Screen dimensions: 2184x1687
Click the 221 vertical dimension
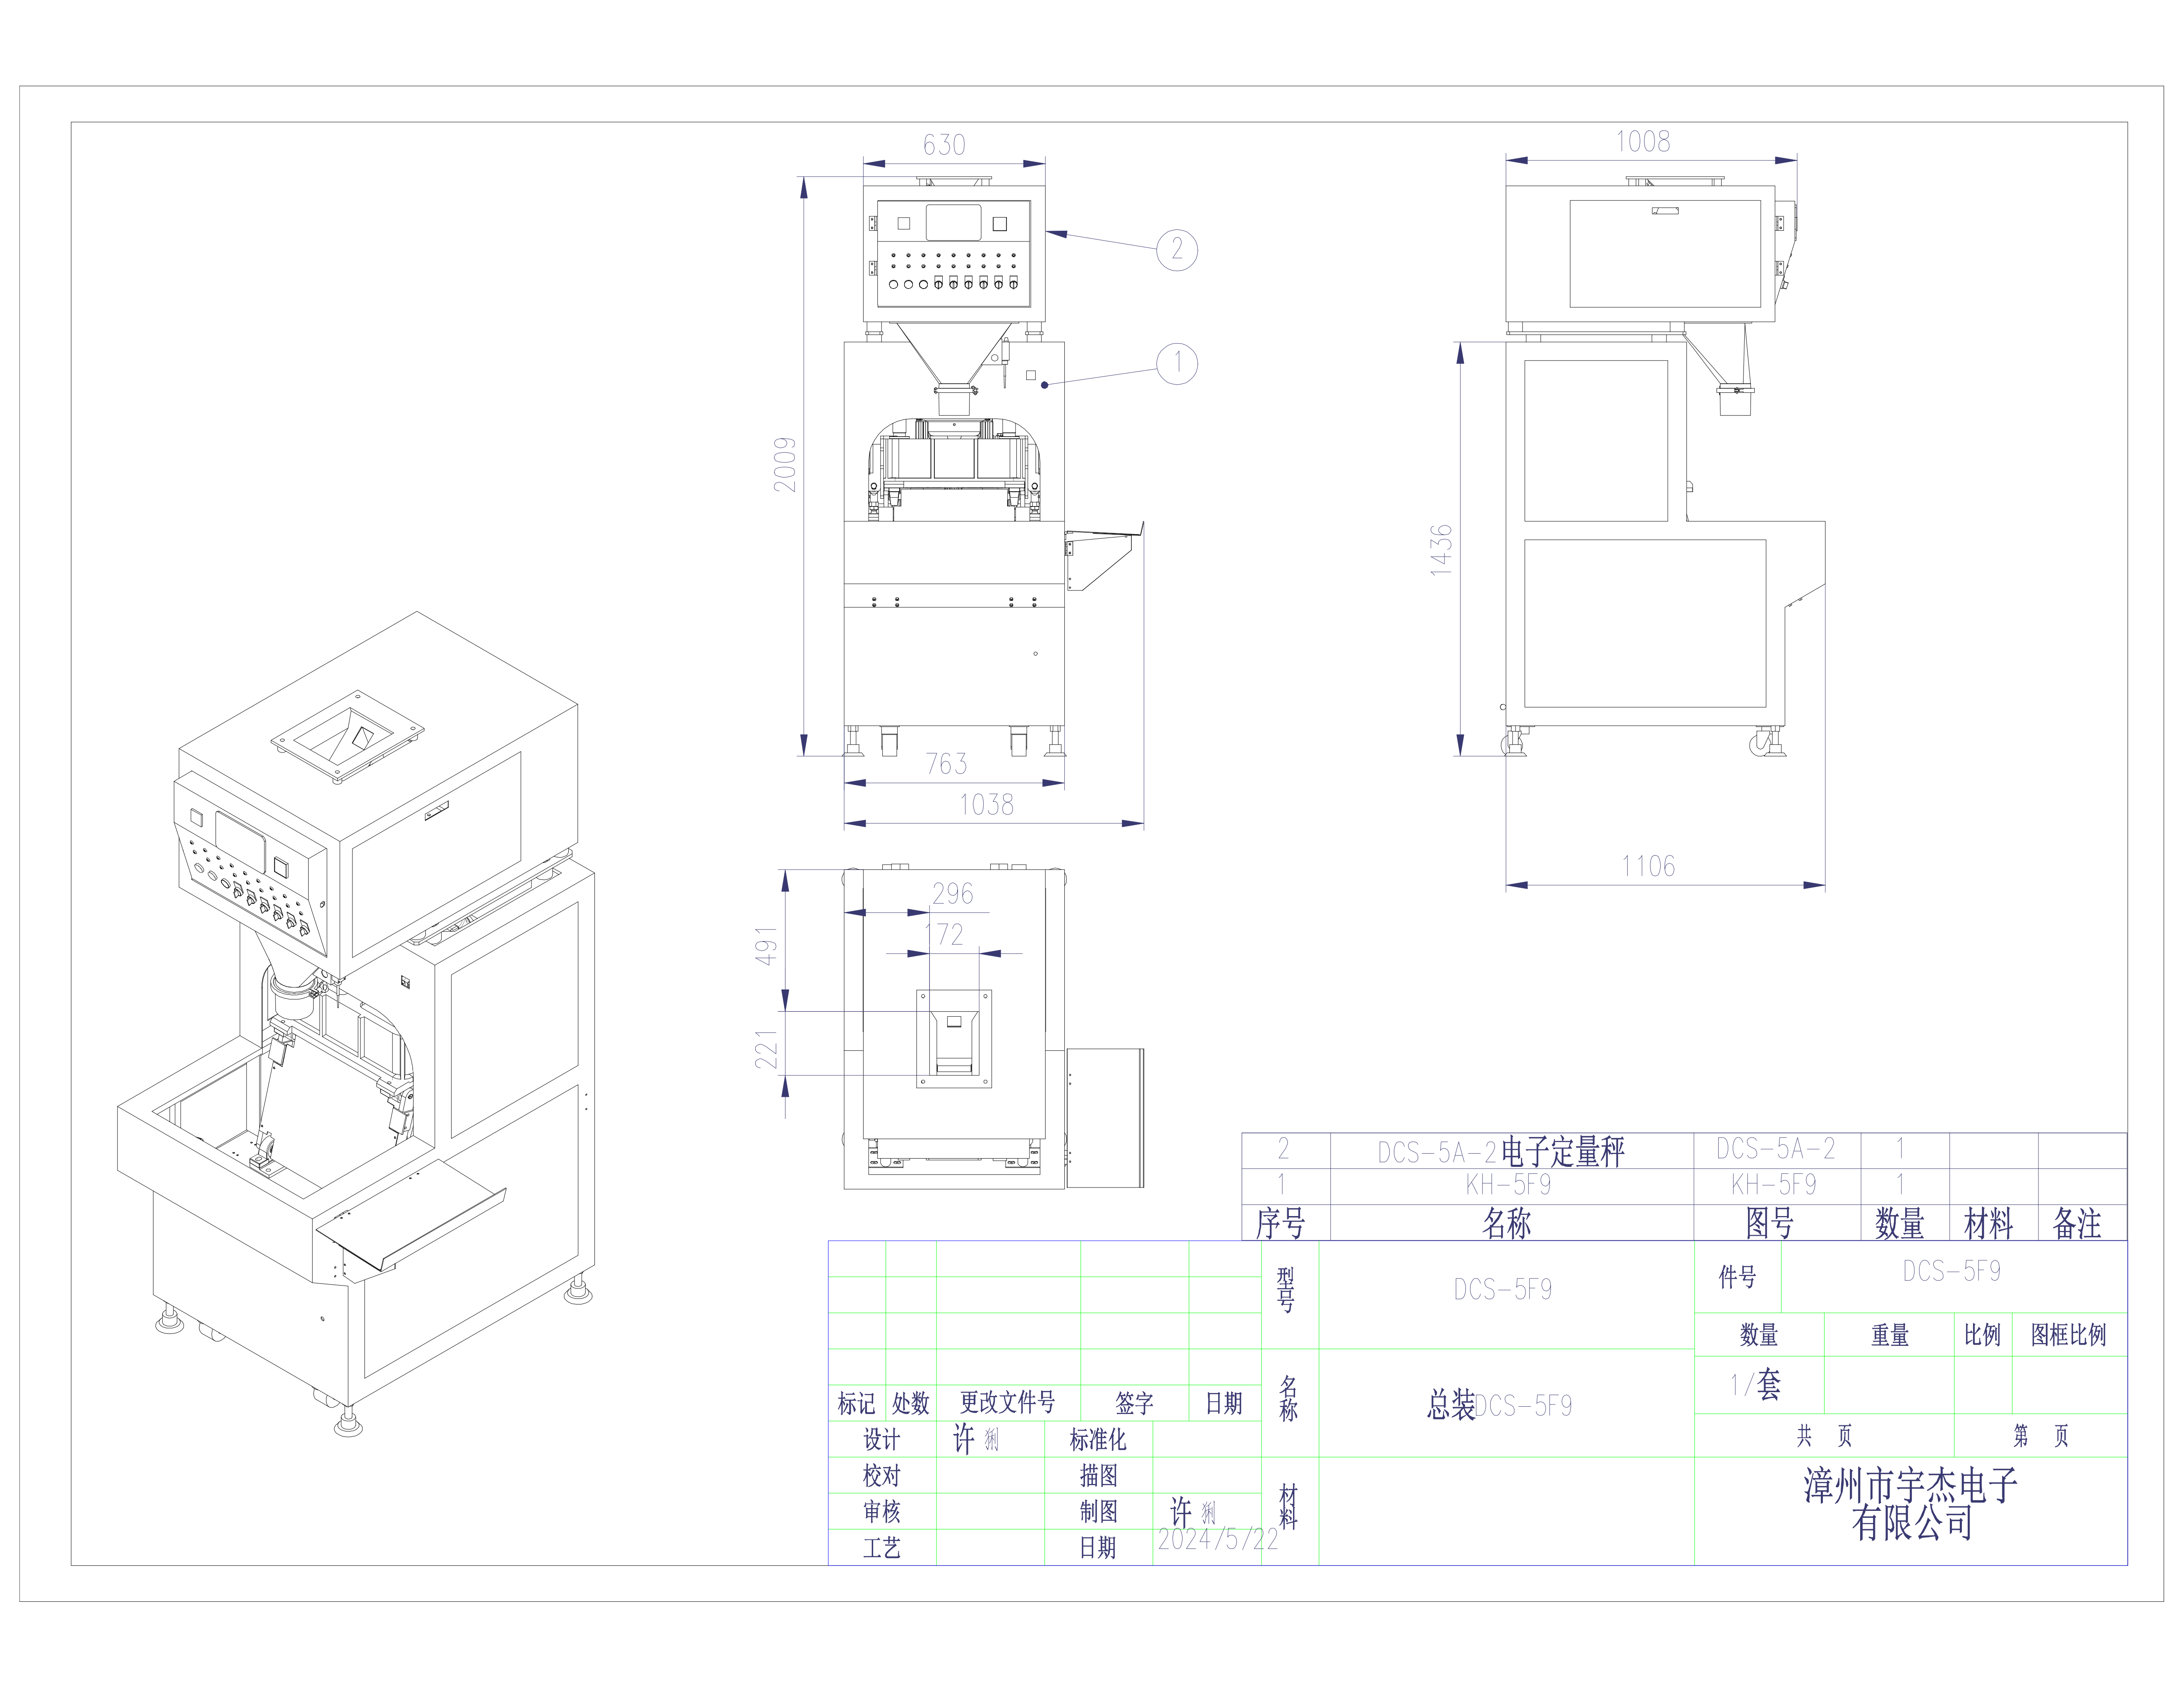766,1049
